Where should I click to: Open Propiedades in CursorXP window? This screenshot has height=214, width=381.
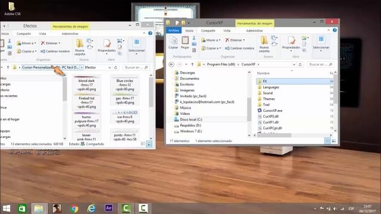coord(291,43)
